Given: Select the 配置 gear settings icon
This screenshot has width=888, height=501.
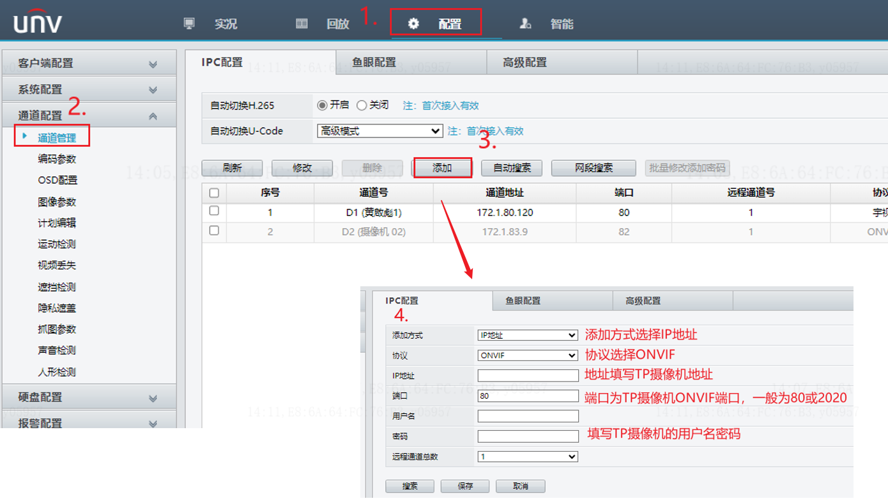Looking at the screenshot, I should point(413,23).
